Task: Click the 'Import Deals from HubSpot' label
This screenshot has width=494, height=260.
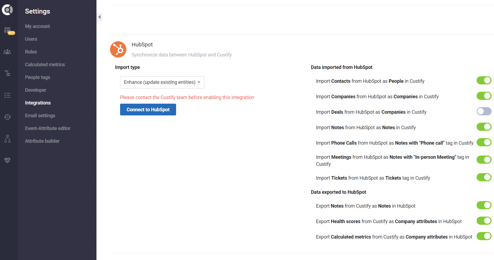Action: 371,112
